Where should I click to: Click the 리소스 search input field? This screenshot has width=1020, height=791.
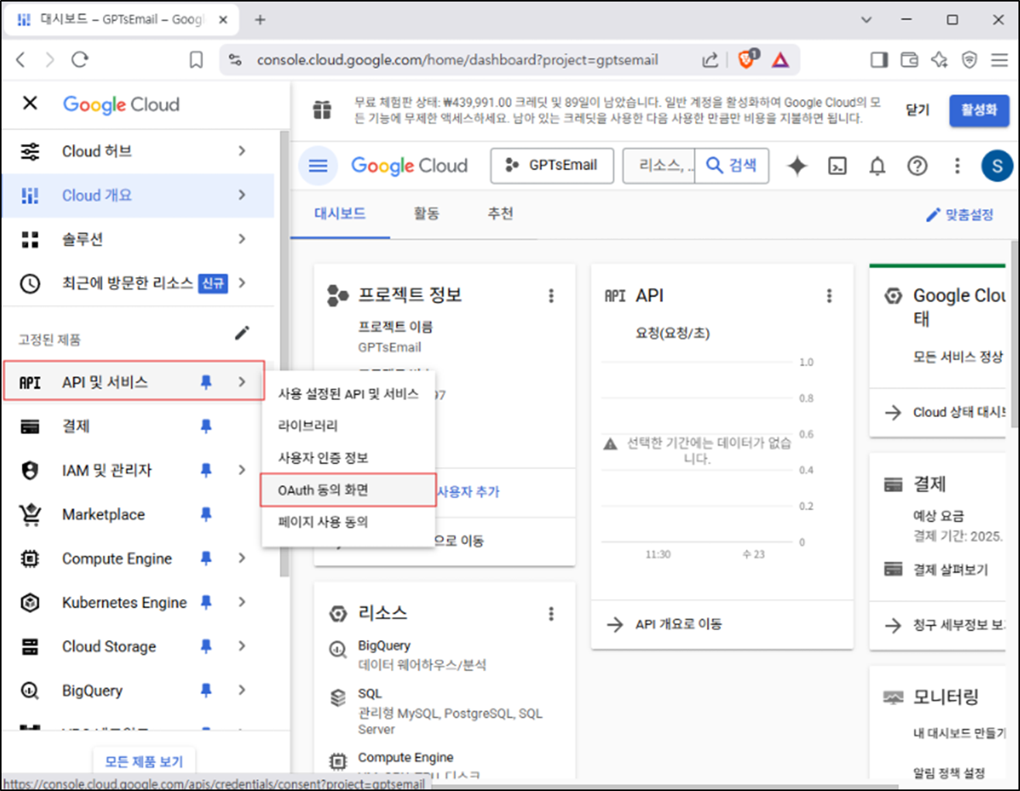pos(660,166)
